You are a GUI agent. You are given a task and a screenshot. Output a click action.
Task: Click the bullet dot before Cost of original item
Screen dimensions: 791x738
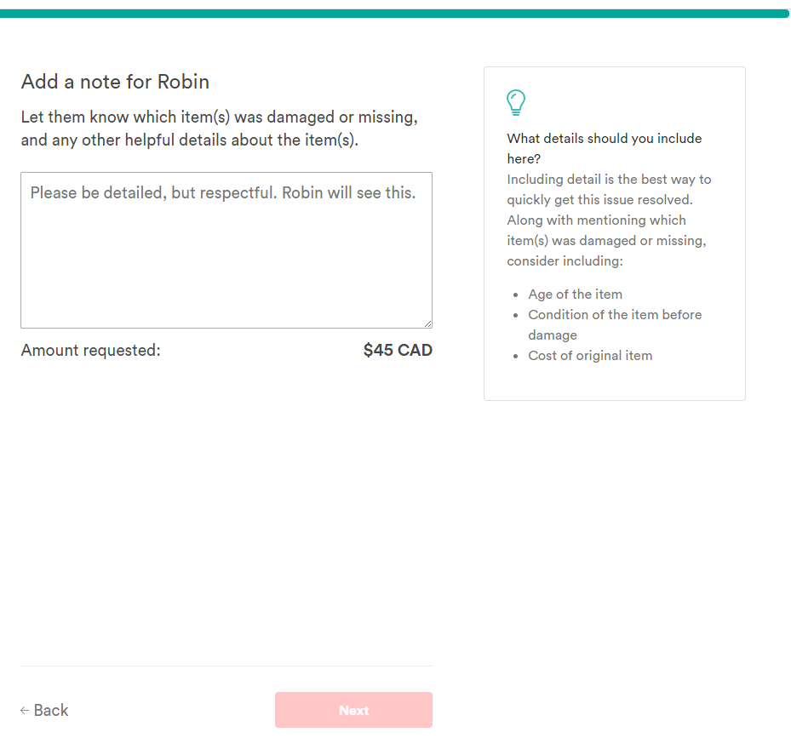(516, 356)
